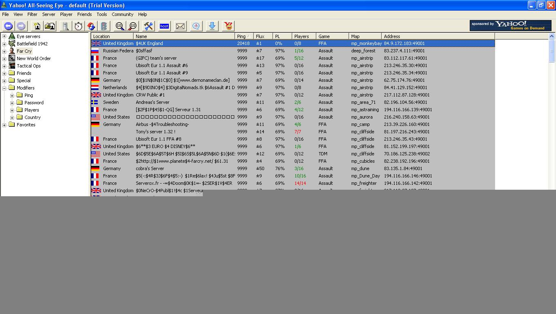
Task: Click the envelope mail icon
Action: pos(180,26)
